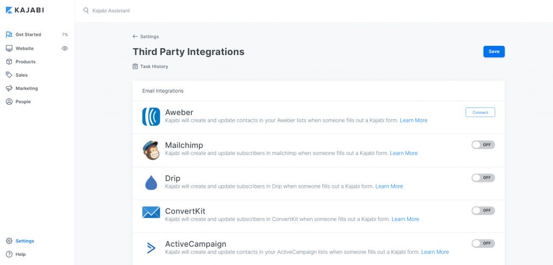Click the Mailchimp monkey logo

point(151,150)
